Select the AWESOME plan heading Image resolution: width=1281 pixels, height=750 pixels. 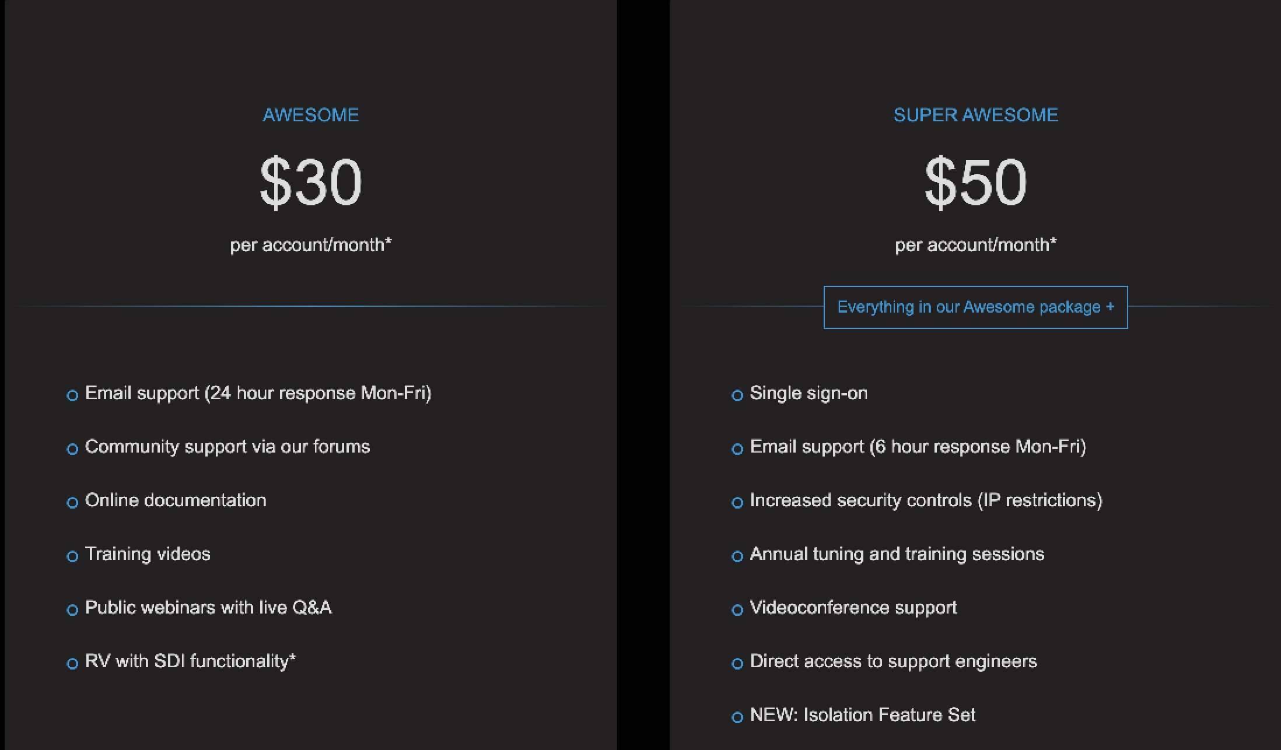(311, 115)
